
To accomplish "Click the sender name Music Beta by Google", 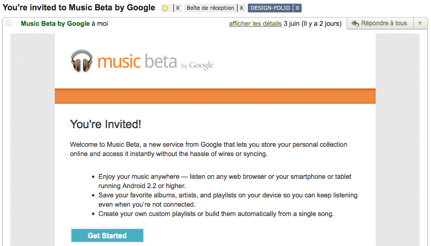I will 55,24.
